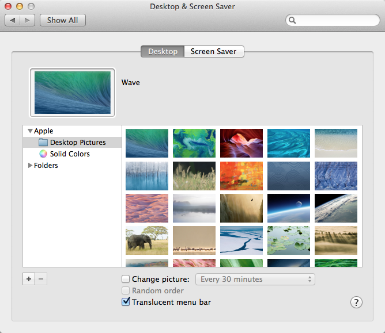Go forward with the right arrow button

point(27,20)
